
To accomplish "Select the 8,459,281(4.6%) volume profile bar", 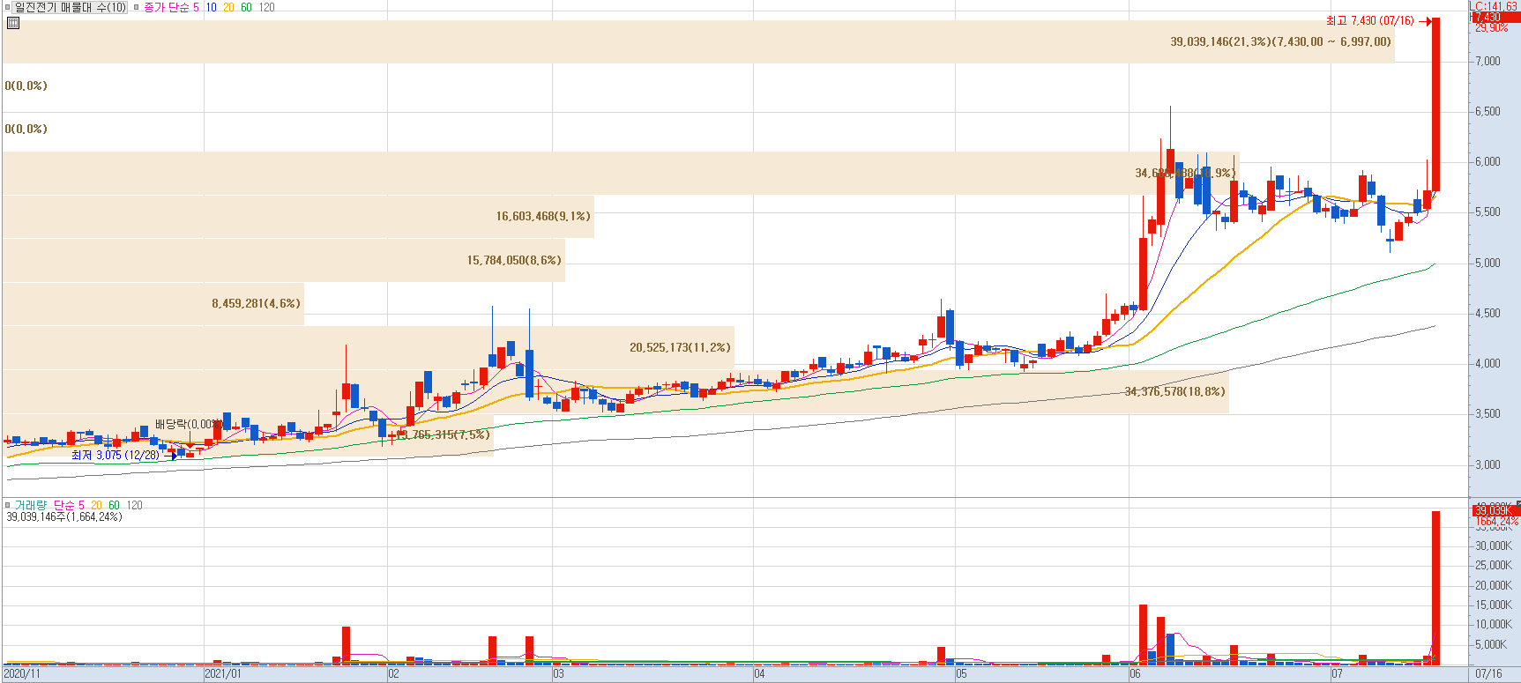I will pos(153,303).
